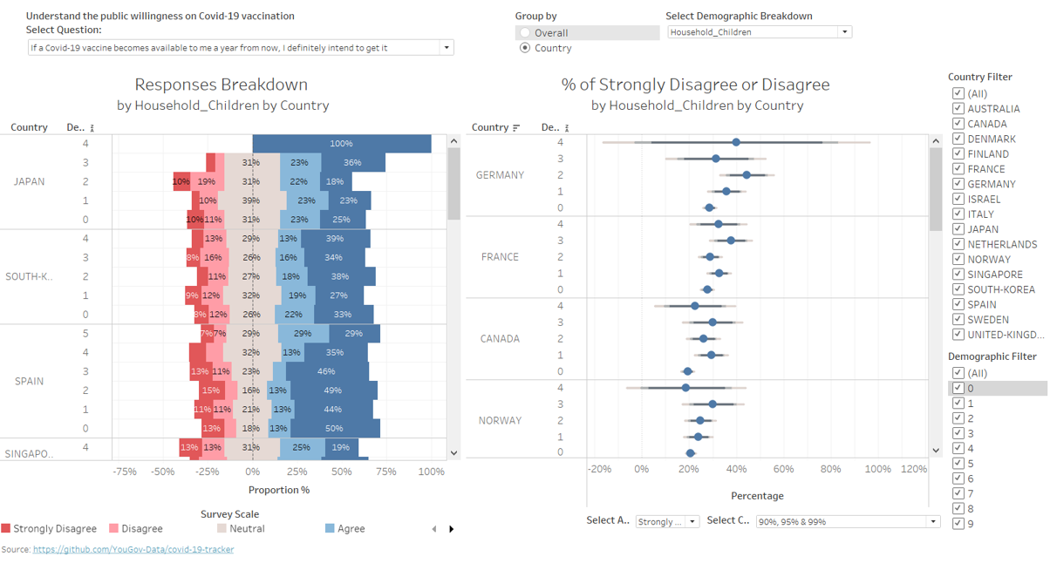1050x570 pixels.
Task: Select the Overall group-by radio option
Action: coord(525,33)
